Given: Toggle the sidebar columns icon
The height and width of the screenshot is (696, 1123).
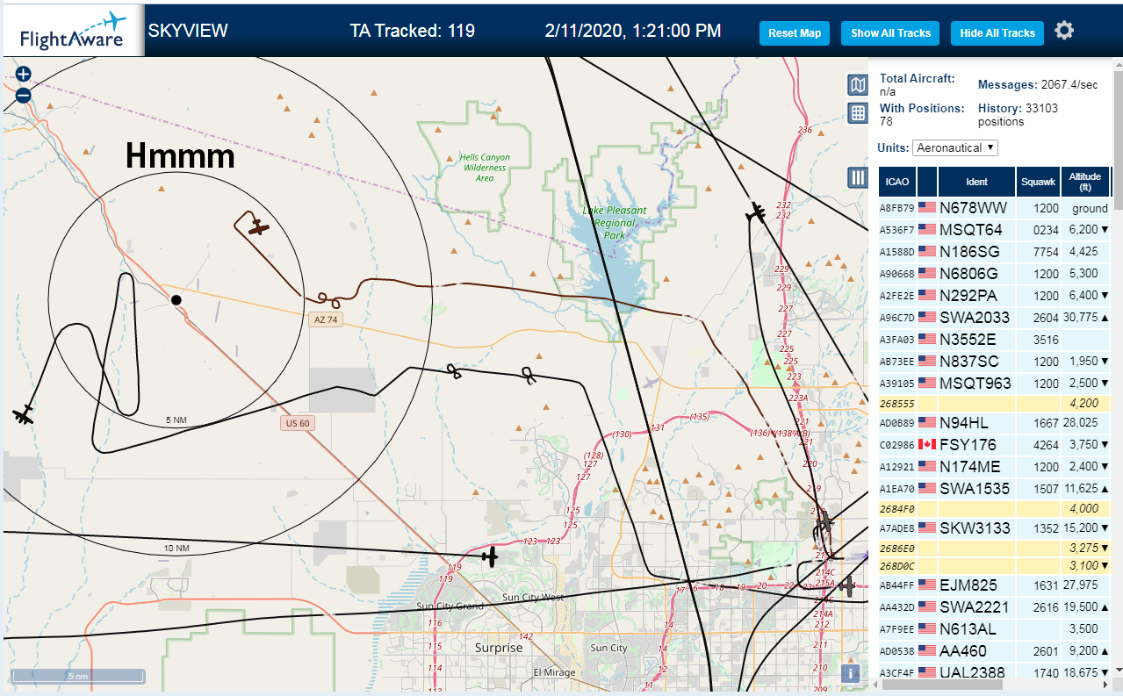Looking at the screenshot, I should [x=858, y=177].
